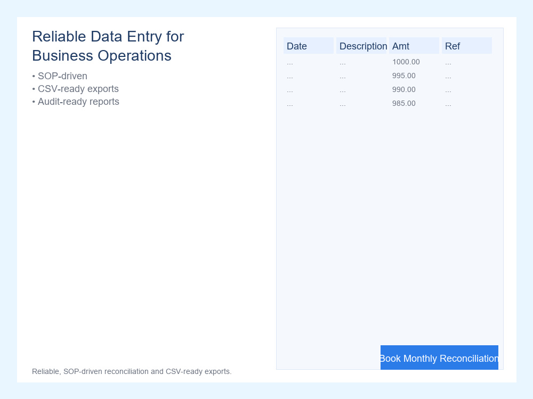Select the Amt column header
Screen dimensions: 533x399
[x=414, y=46]
